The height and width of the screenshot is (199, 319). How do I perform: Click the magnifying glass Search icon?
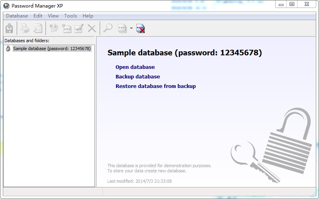108,28
